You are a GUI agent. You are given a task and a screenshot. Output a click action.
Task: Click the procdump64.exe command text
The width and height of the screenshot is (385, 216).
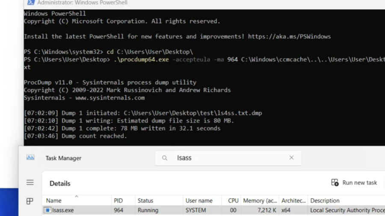point(141,59)
